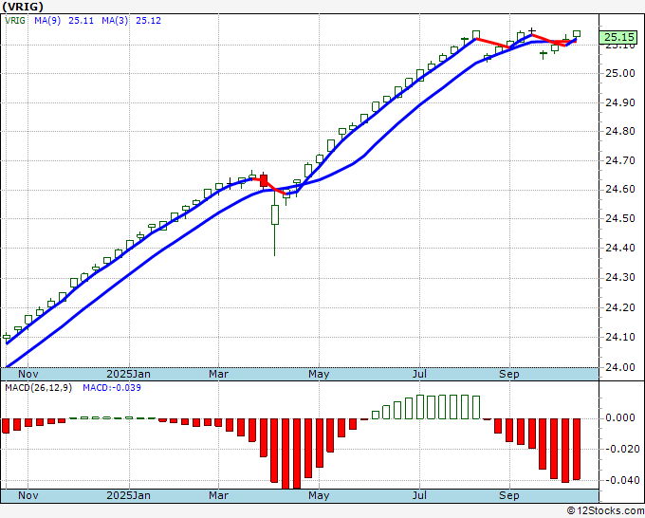
Task: Click the 24.40 price axis label
Action: point(620,249)
